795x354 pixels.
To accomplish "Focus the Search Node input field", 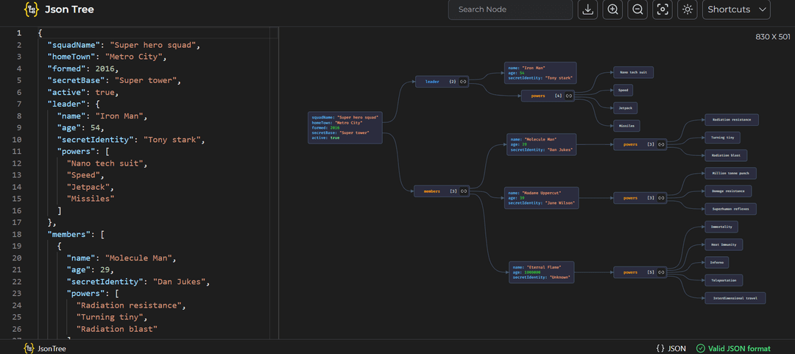I will (x=510, y=9).
